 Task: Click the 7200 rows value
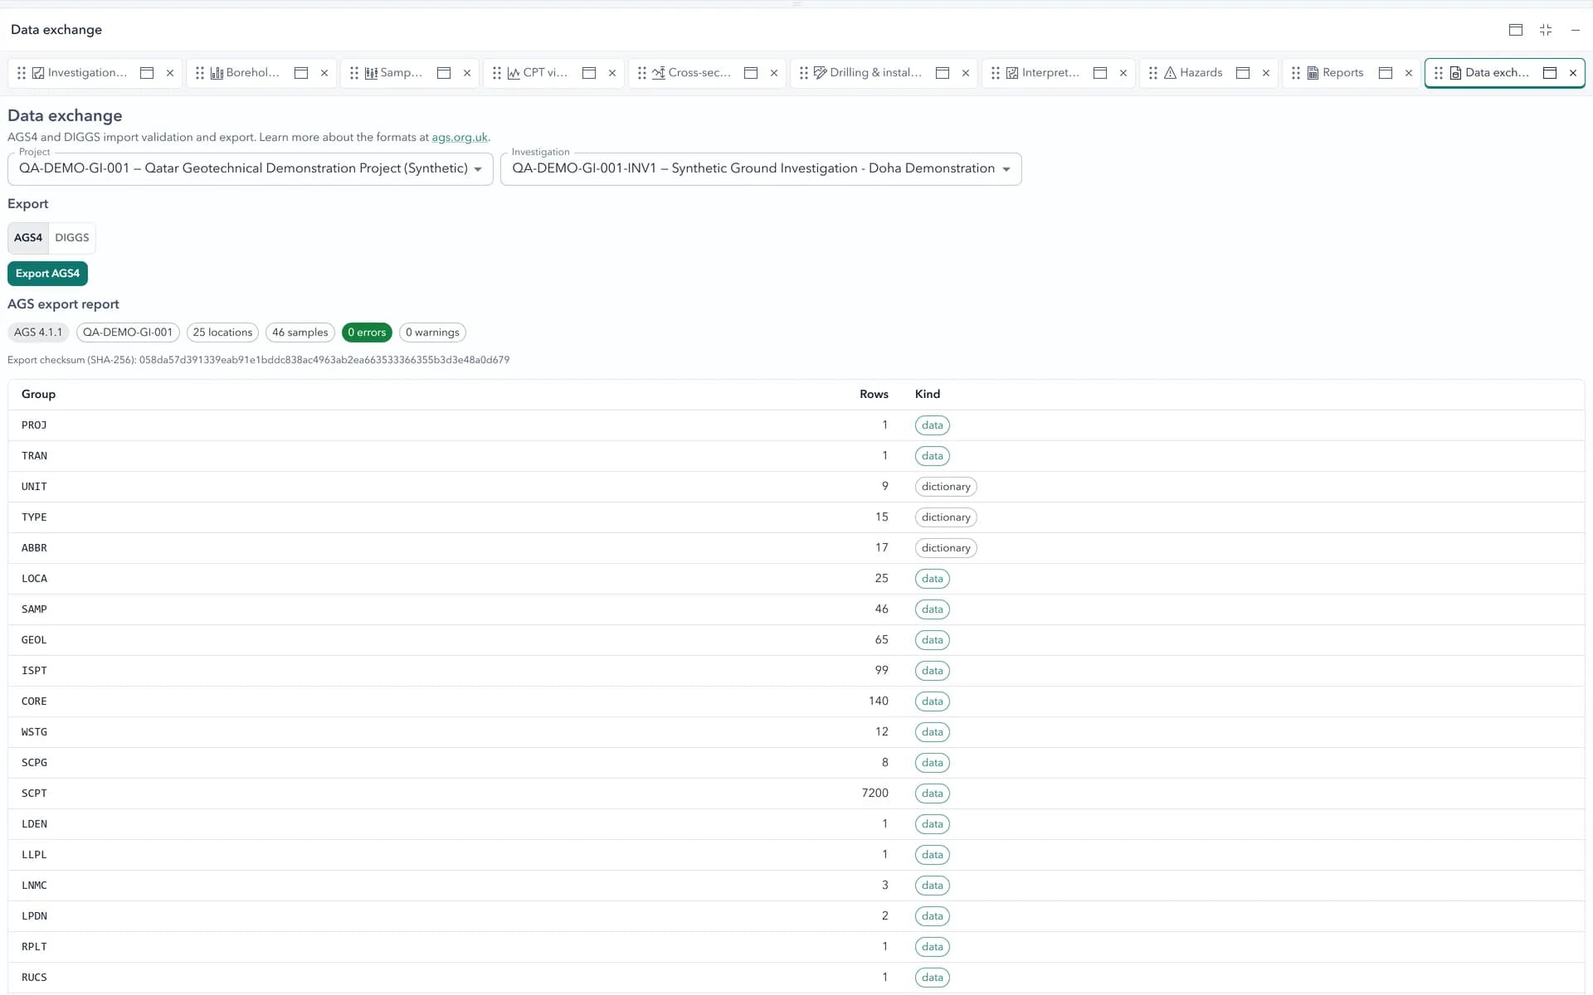click(874, 794)
